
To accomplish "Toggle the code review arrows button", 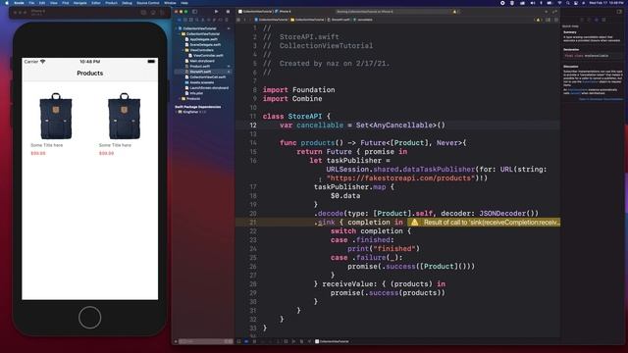I will point(554,12).
